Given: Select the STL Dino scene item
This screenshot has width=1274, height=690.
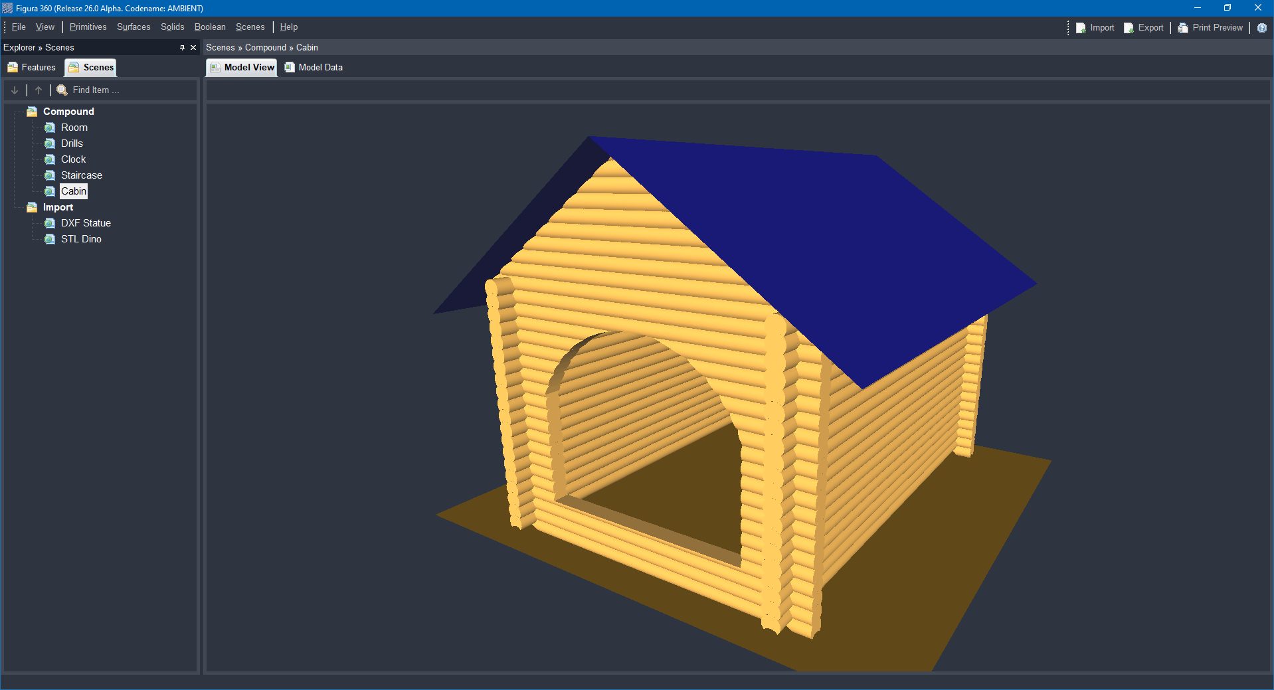Looking at the screenshot, I should pos(81,239).
